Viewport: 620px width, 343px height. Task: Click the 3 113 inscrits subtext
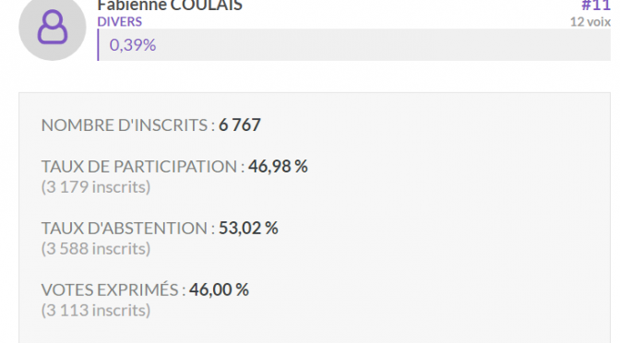point(96,310)
